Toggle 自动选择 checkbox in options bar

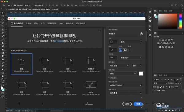(15, 5)
